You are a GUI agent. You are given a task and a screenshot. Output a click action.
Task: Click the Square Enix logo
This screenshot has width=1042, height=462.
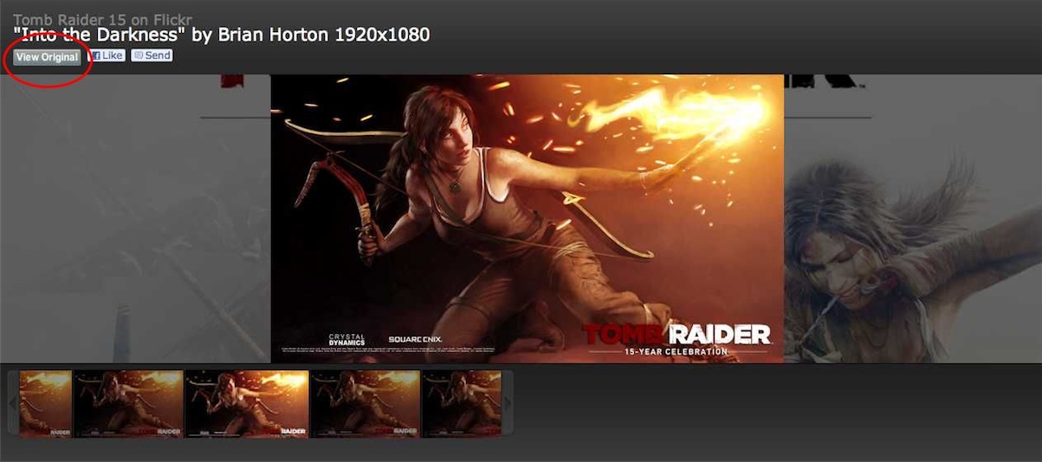point(414,338)
